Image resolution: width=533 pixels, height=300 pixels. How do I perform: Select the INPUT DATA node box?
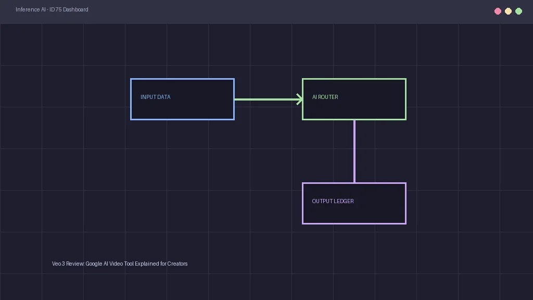[182, 99]
